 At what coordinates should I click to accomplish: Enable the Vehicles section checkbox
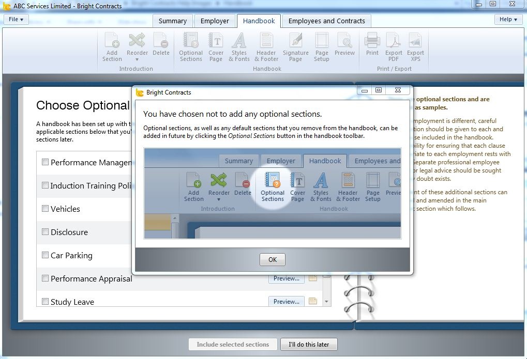tap(45, 209)
